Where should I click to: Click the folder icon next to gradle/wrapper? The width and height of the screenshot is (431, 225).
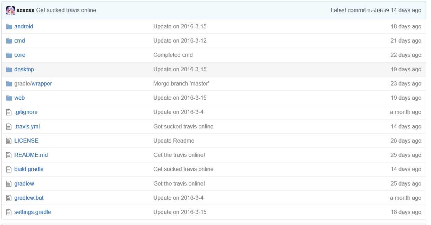pyautogui.click(x=9, y=84)
